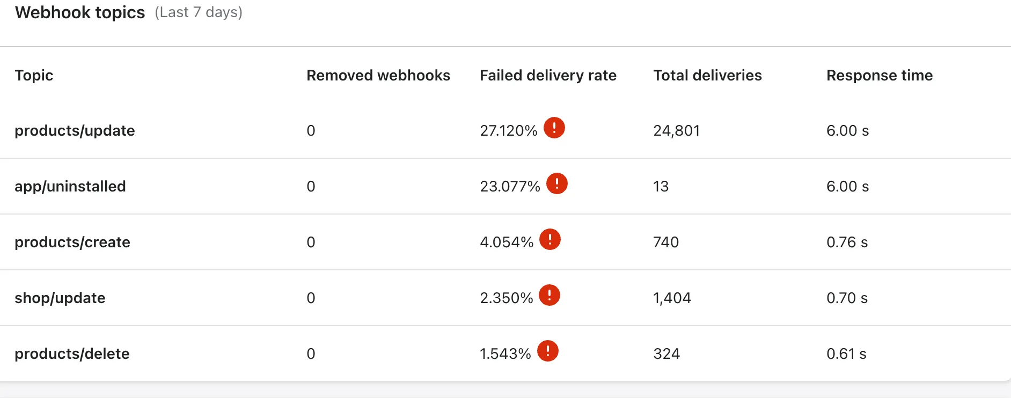
Task: Open the shop/update topic
Action: point(60,298)
